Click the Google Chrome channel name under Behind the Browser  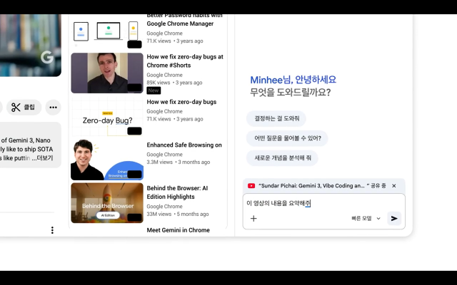(164, 207)
